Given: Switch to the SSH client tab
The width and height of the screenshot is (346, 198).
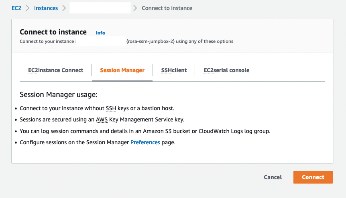Looking at the screenshot, I should [174, 70].
